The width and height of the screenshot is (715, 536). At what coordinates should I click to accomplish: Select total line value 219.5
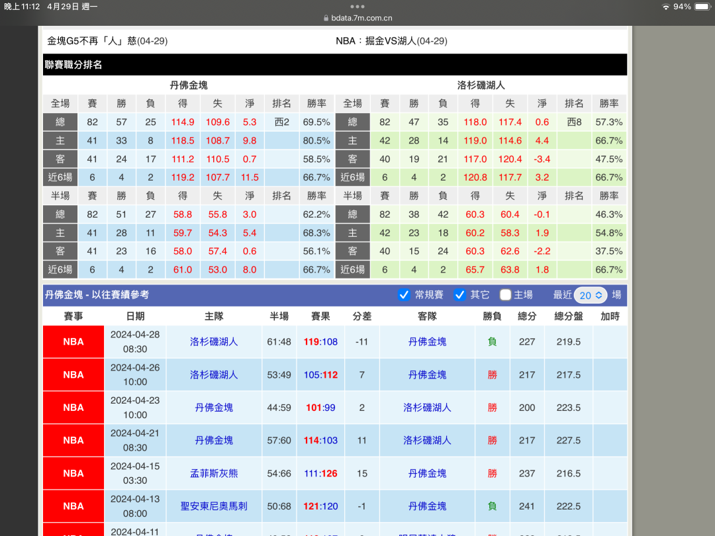click(x=569, y=342)
